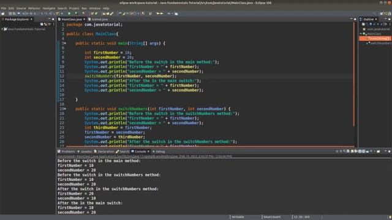Screen dimensions: 392x220
Task: Select main(String[]) in the Outline
Action: click(x=375, y=38)
